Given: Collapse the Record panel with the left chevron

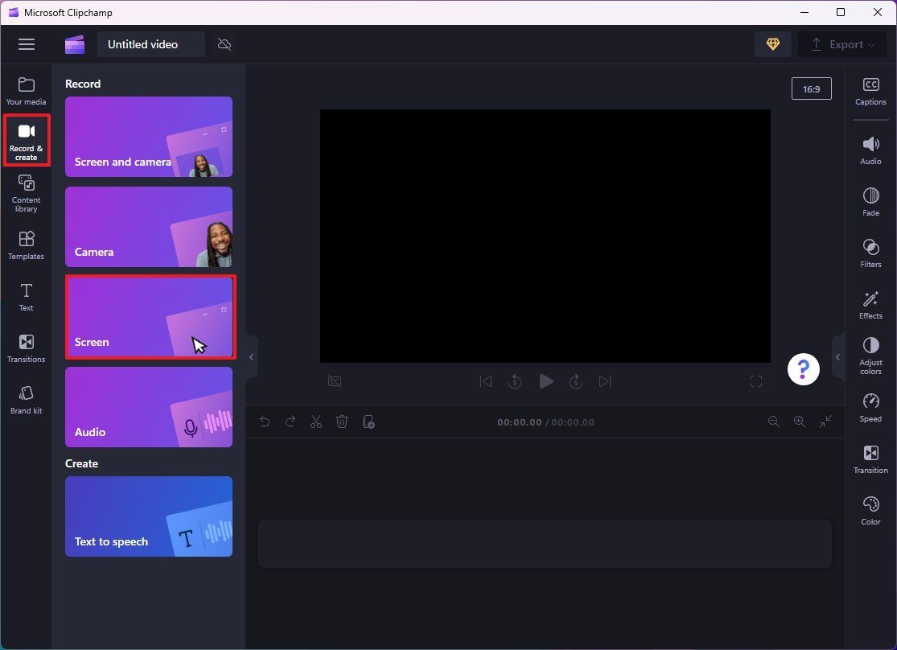Looking at the screenshot, I should tap(251, 356).
